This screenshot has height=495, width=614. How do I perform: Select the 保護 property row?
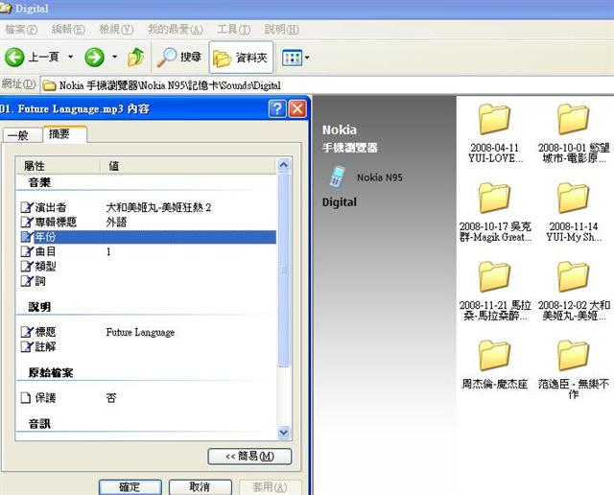(147, 398)
